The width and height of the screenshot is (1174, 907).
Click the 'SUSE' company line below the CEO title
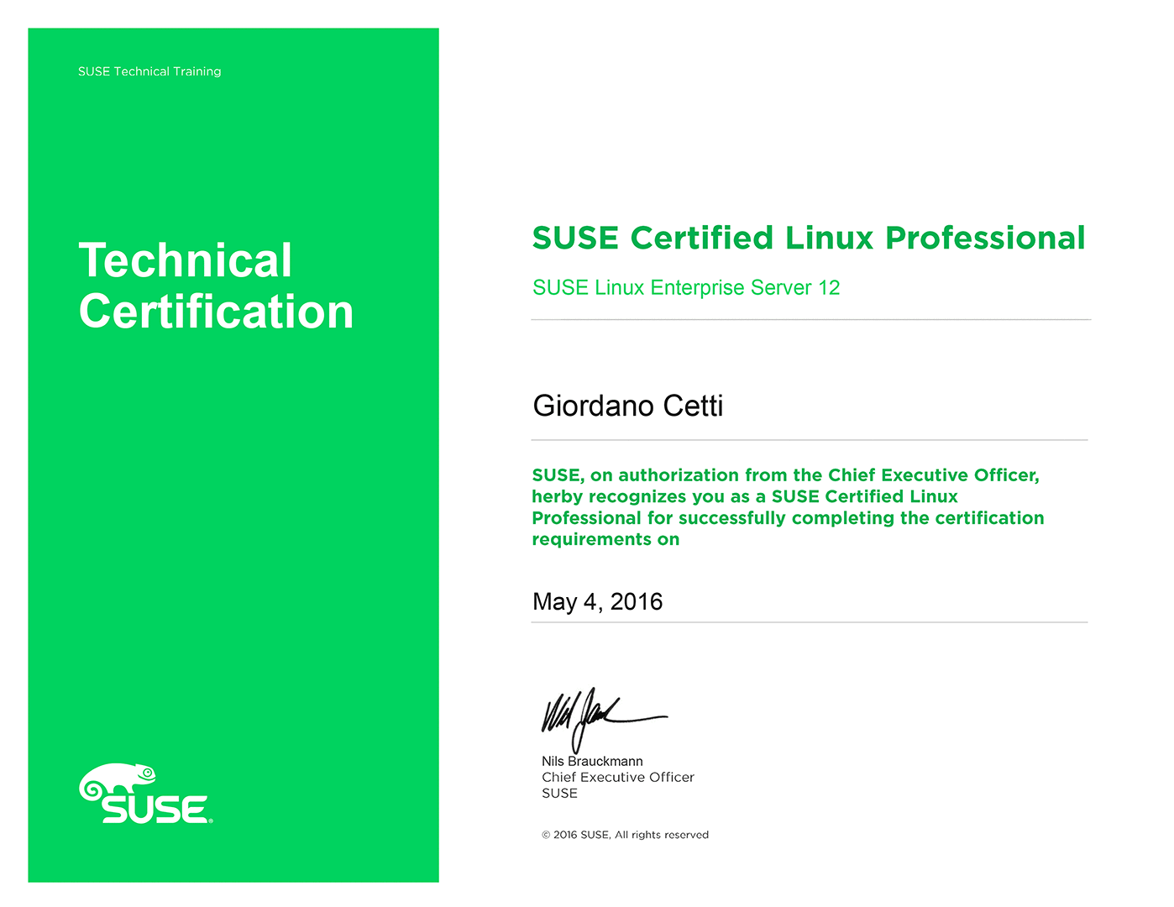(x=559, y=793)
